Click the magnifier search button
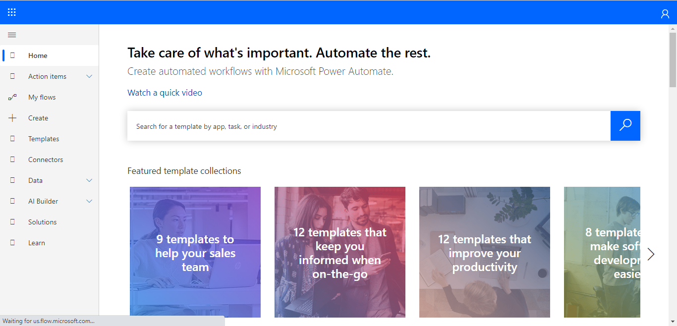Viewport: 677px width, 326px height. pos(625,126)
